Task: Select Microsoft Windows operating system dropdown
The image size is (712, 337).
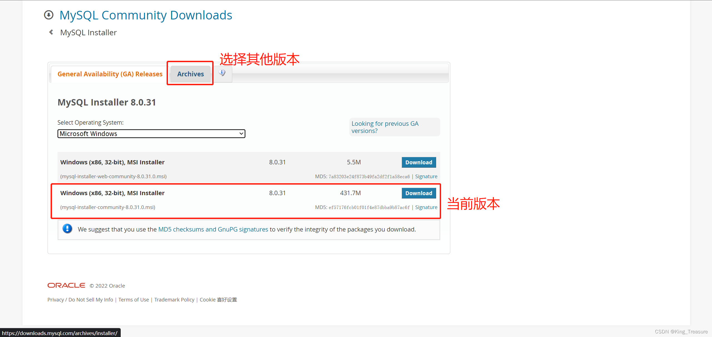Action: (x=151, y=134)
